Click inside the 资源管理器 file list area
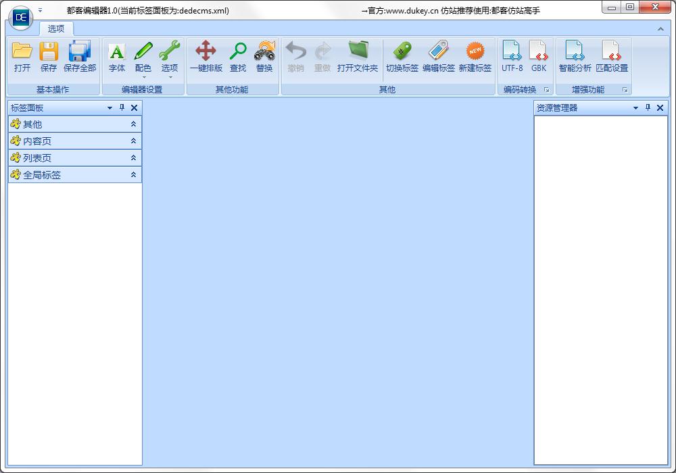This screenshot has width=676, height=473. coord(601,290)
